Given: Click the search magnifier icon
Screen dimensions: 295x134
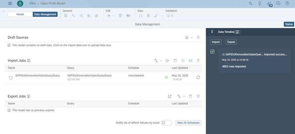Looking at the screenshot, I should click(x=251, y=4).
